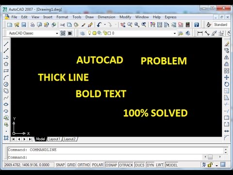Go to next layout tab arrow
This screenshot has width=233, height=175.
(x=24, y=139)
